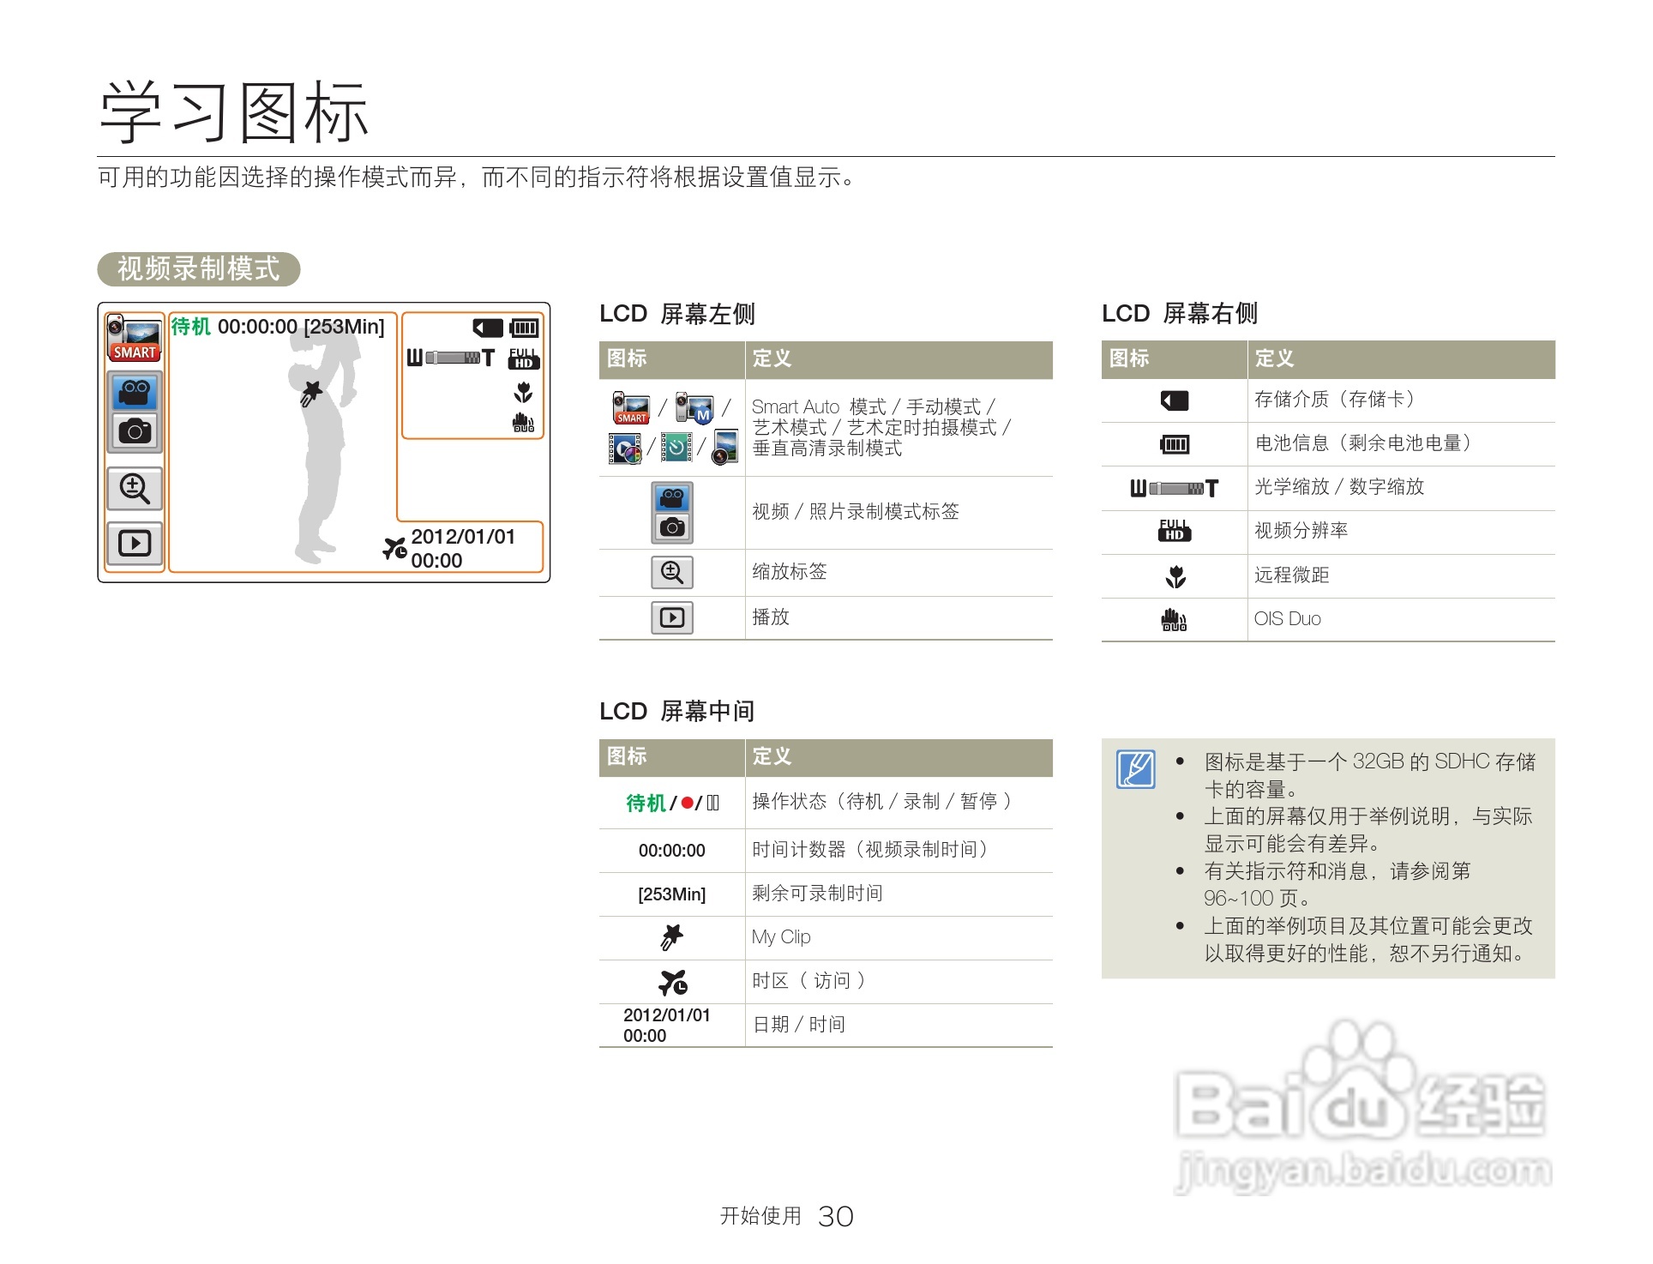Viewport: 1653px width, 1264px height.
Task: Click the My Clip star icon
Action: tap(671, 937)
